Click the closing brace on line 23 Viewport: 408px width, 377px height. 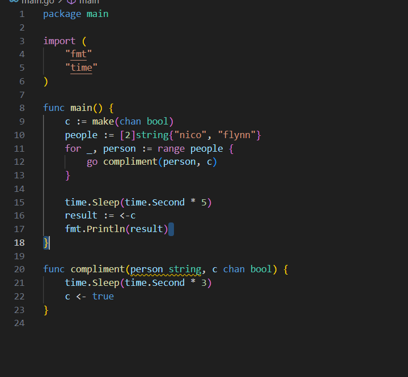[x=46, y=310]
